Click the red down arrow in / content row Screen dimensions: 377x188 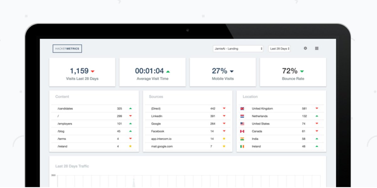click(130, 116)
